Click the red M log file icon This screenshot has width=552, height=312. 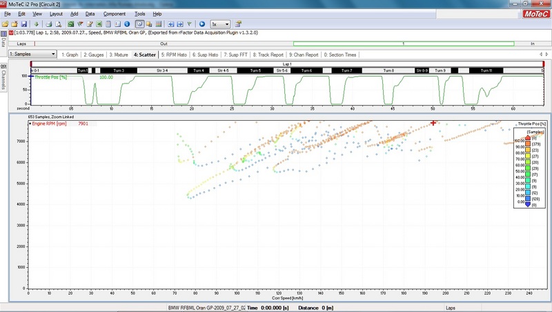click(x=11, y=32)
